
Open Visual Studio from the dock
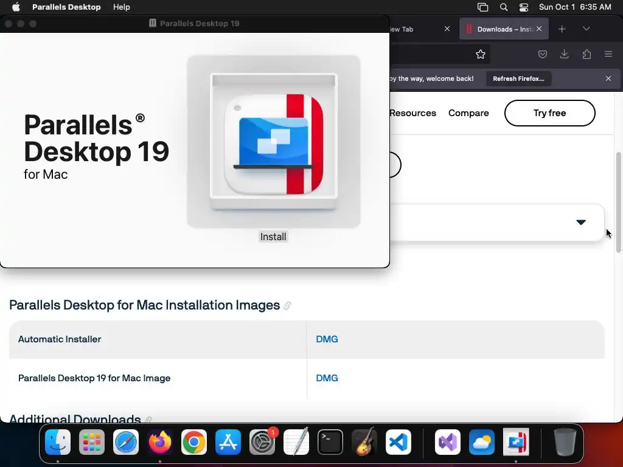(x=448, y=441)
